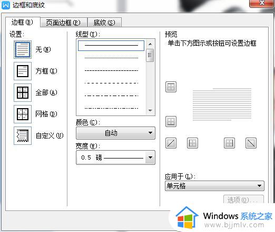Click line style list scroll-down arrow
The image size is (275, 232).
pyautogui.click(x=150, y=110)
